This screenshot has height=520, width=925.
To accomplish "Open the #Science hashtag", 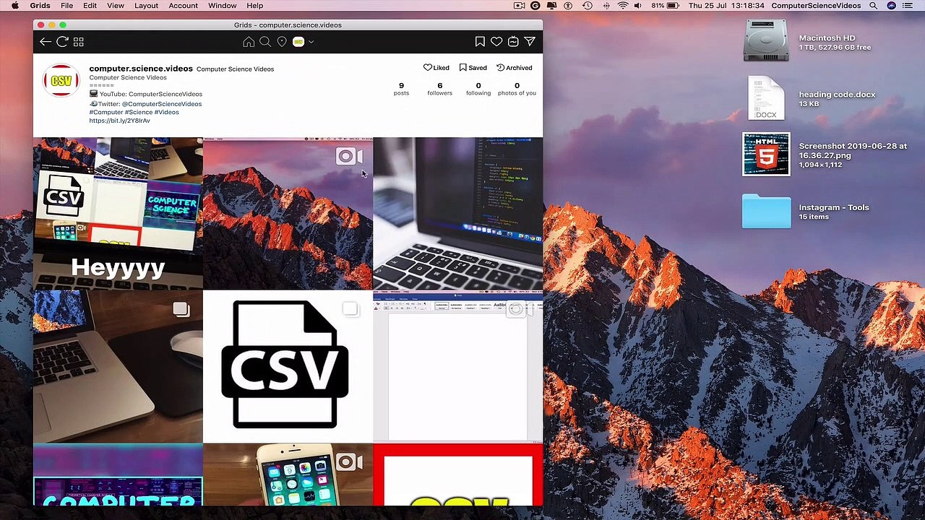I will point(139,112).
